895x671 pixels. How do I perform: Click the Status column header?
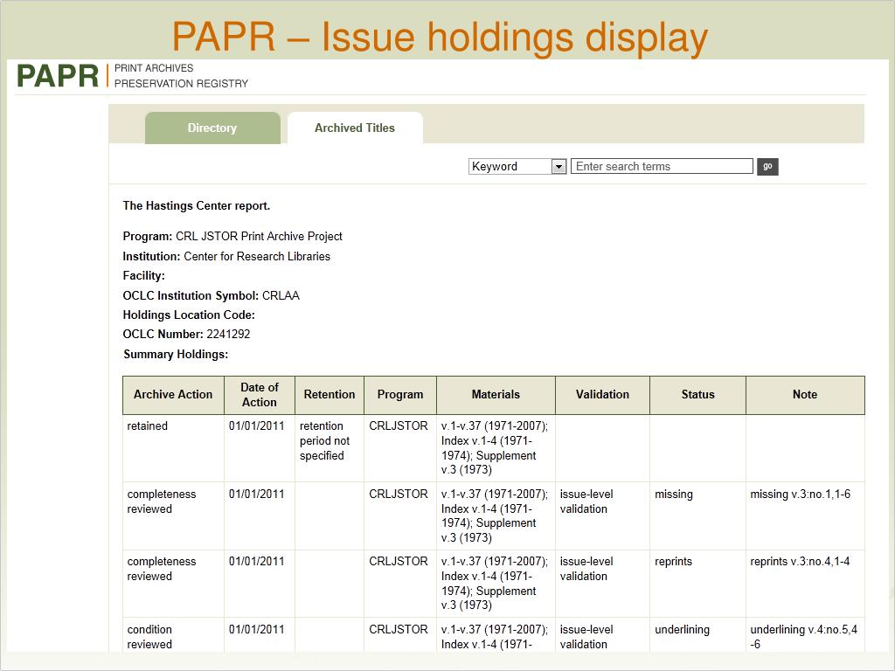pos(697,395)
